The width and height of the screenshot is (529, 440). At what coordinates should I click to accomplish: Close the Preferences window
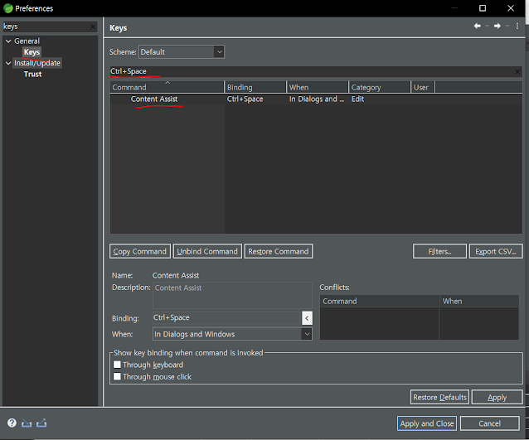511,8
